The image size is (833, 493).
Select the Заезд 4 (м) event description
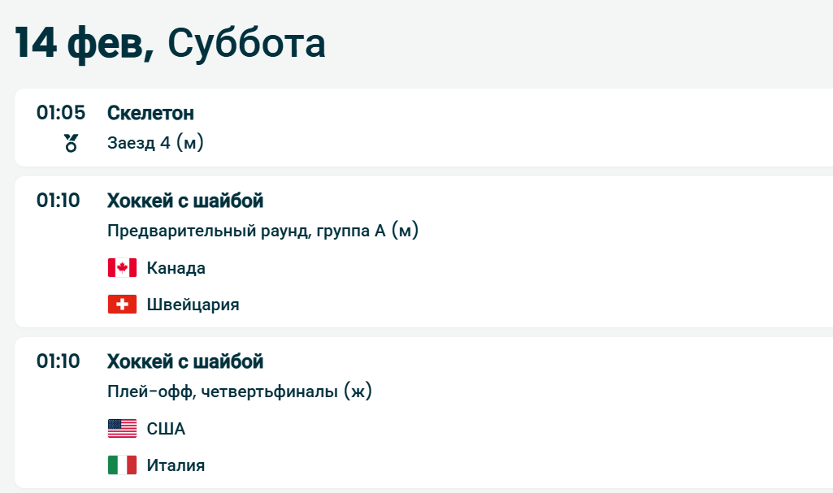[x=155, y=144]
